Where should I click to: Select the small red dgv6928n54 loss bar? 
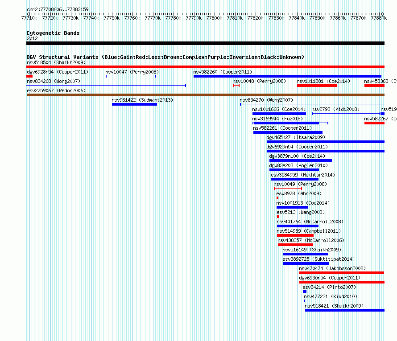(x=29, y=76)
